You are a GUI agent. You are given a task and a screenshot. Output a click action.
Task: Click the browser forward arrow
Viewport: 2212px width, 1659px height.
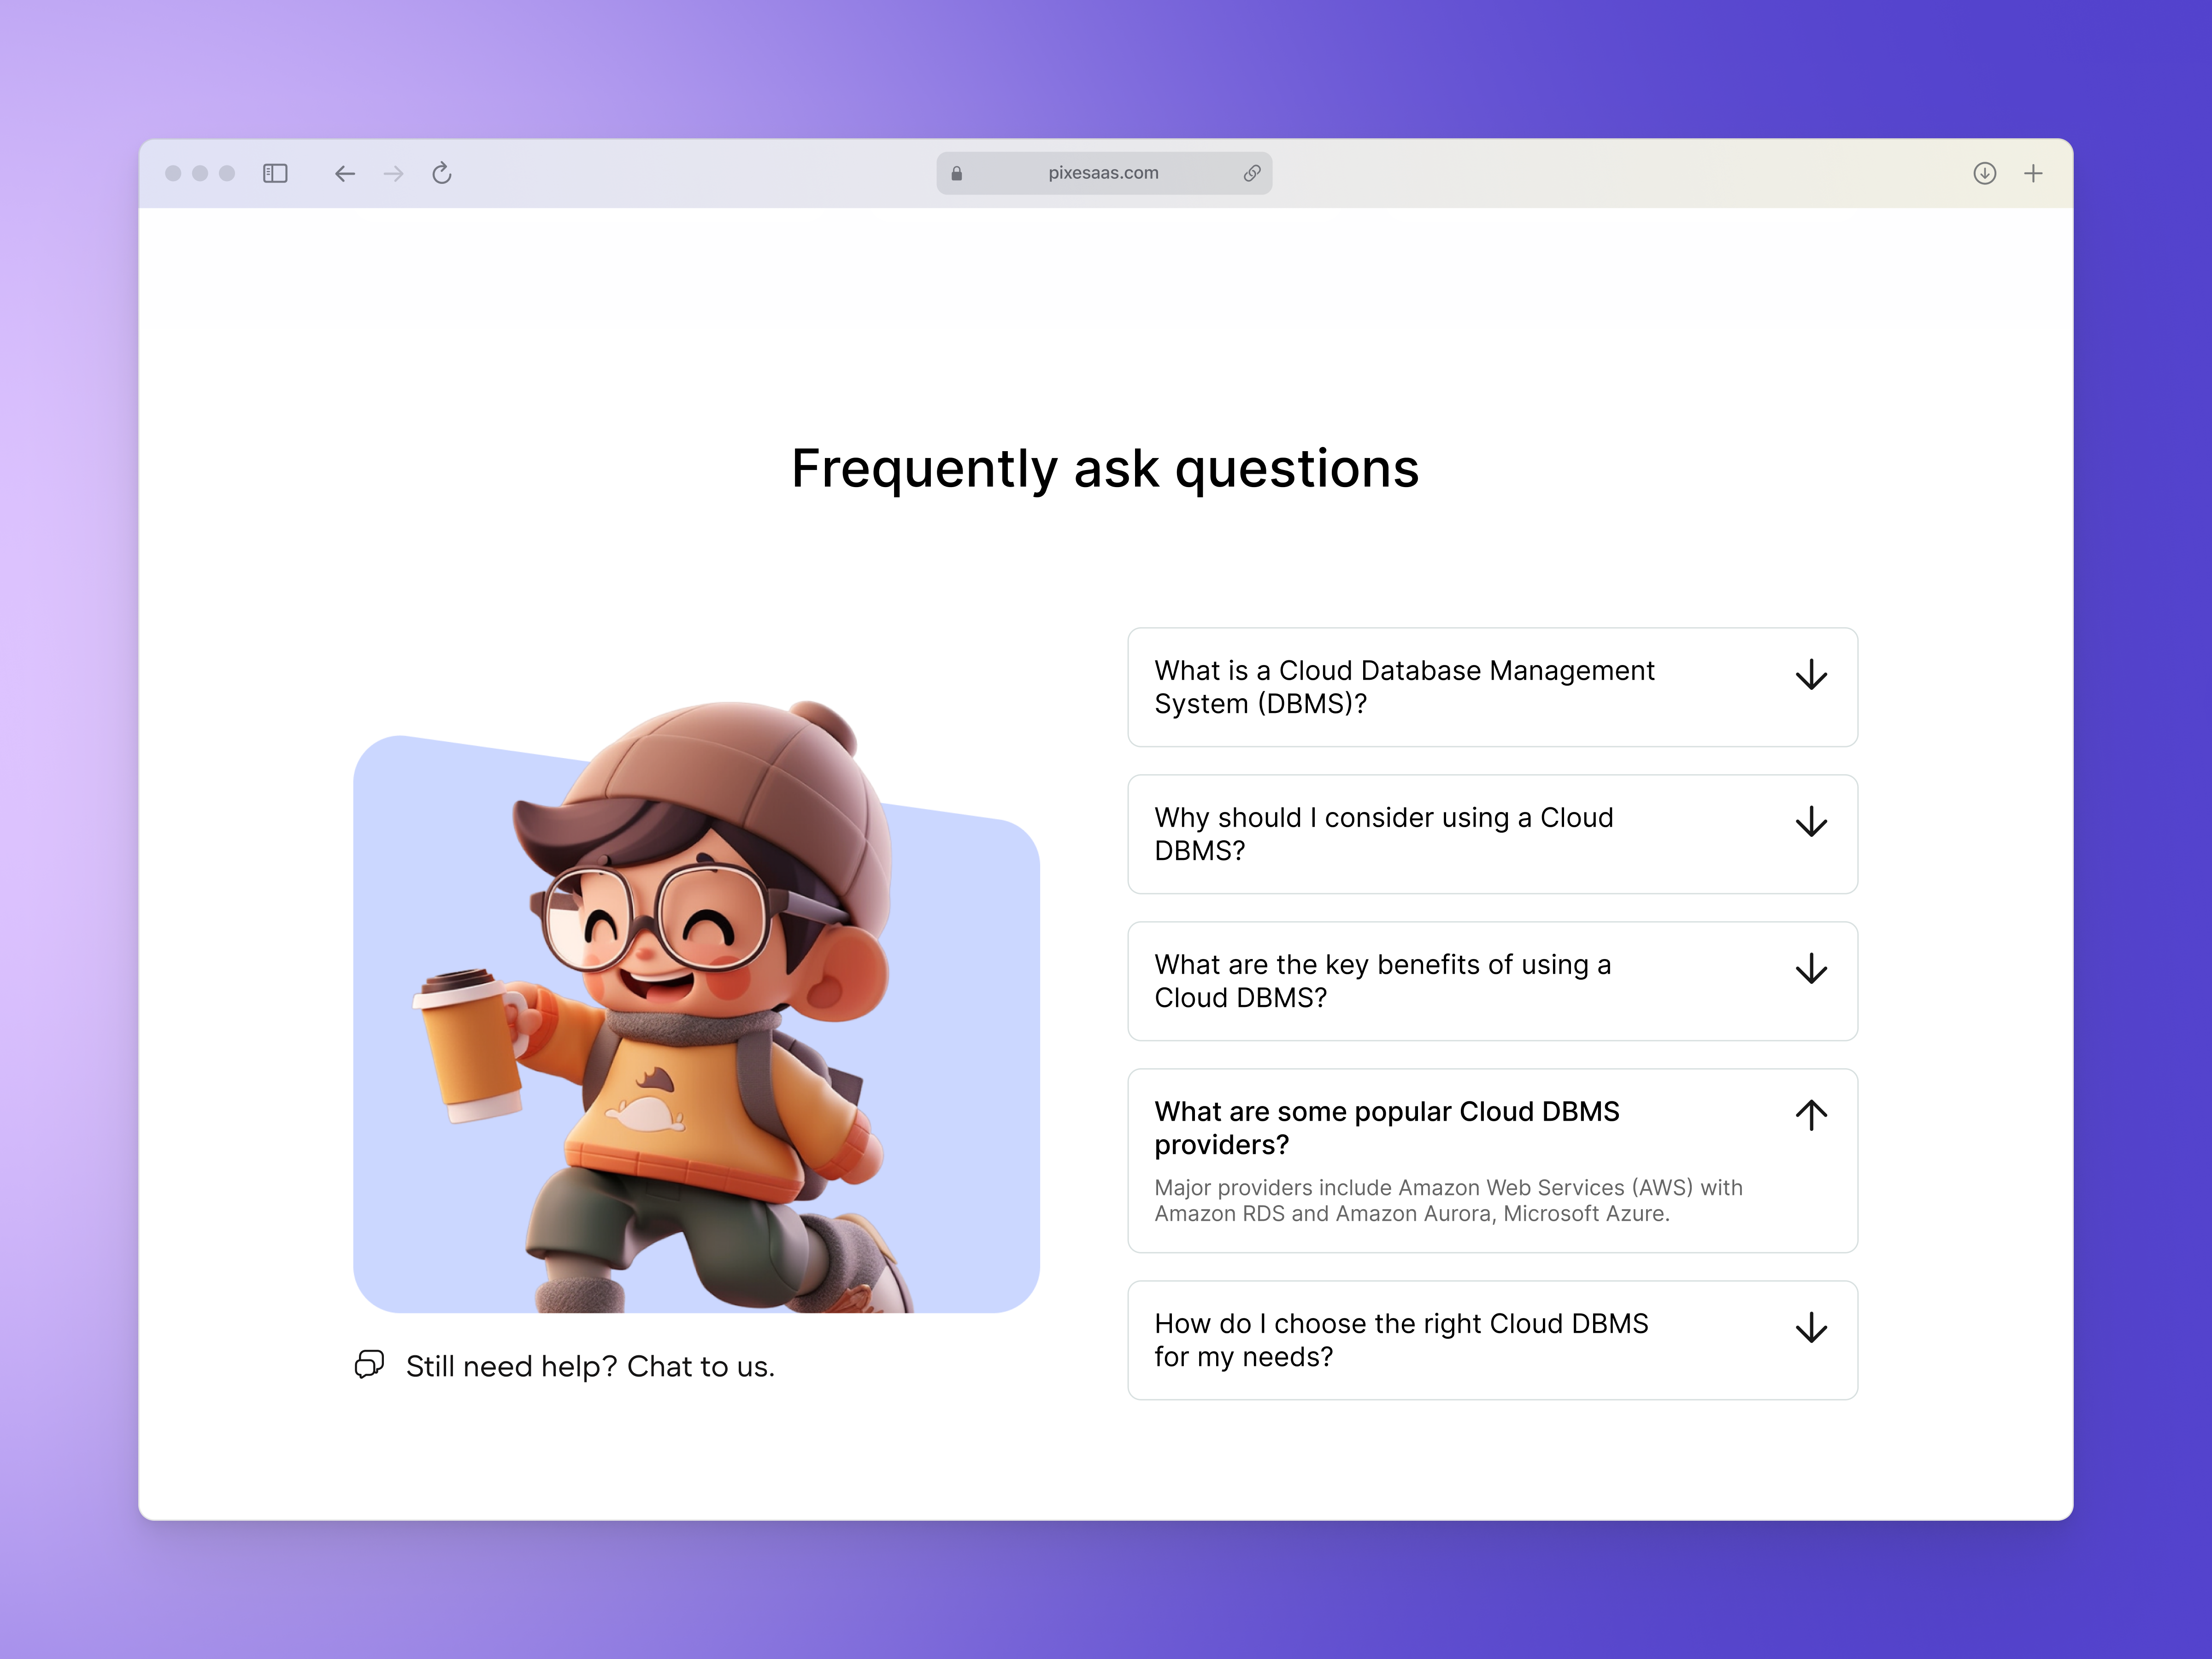click(x=393, y=174)
